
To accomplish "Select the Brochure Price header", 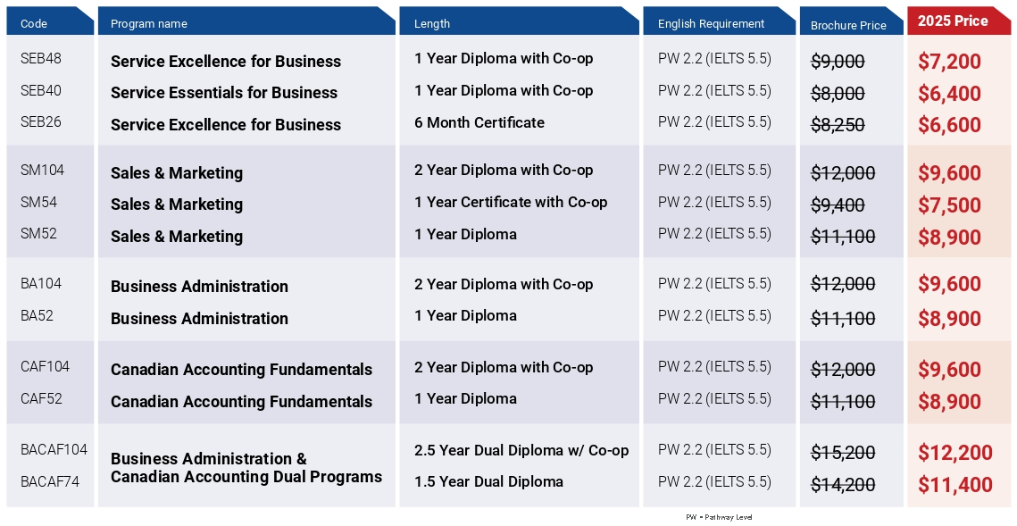I will [x=848, y=25].
